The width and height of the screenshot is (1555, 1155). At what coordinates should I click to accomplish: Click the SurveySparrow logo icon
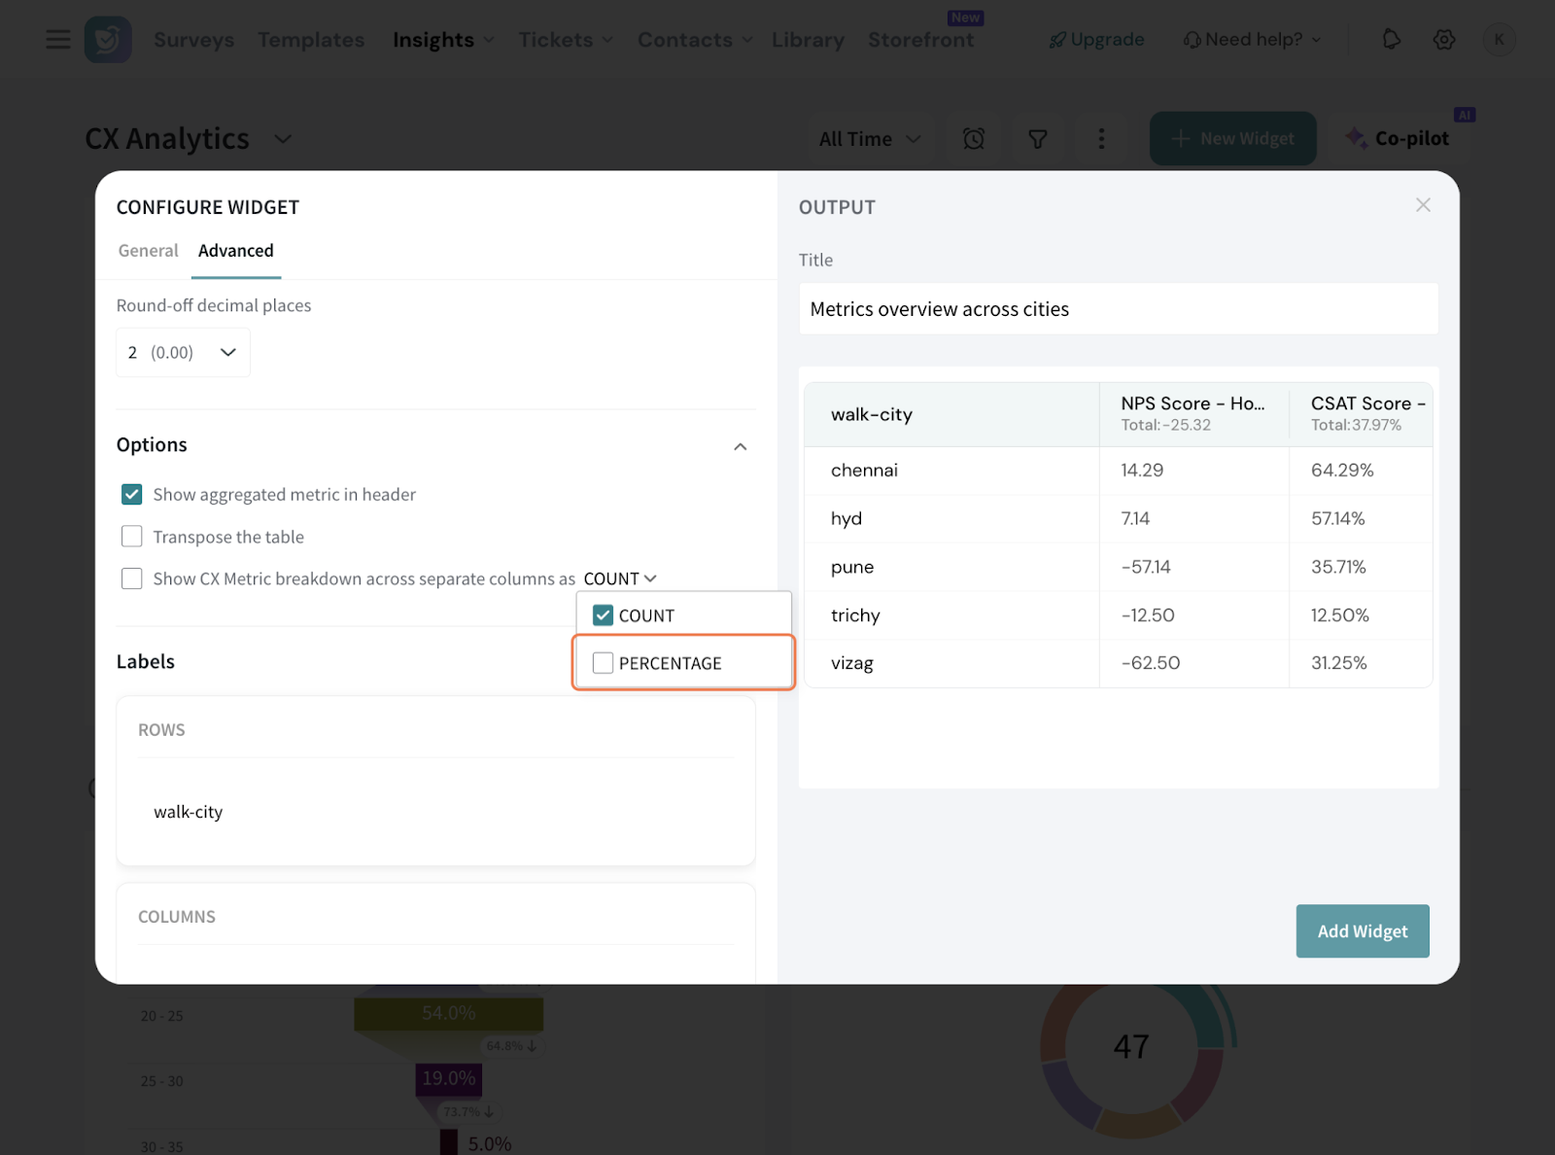pos(108,40)
